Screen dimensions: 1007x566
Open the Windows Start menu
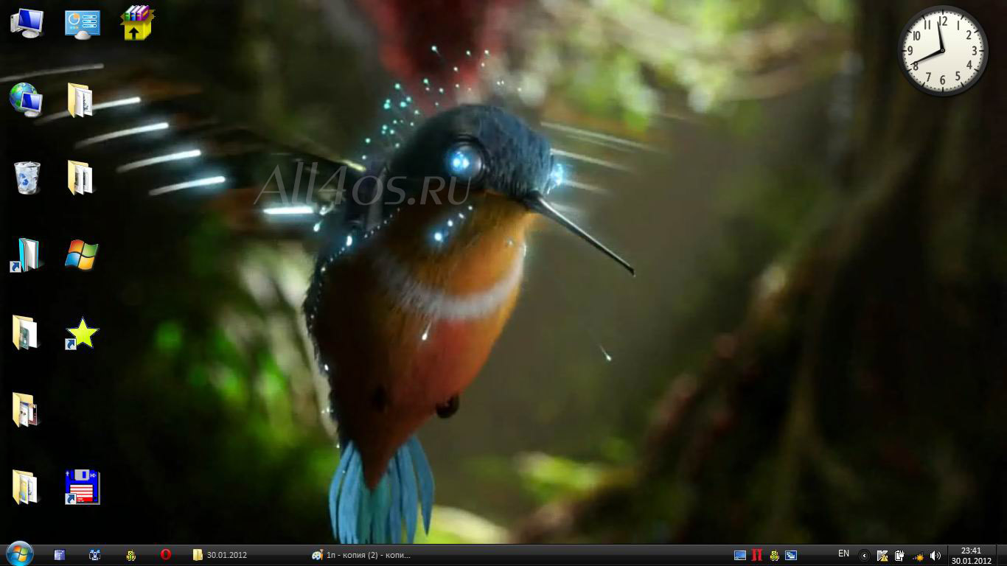19,555
